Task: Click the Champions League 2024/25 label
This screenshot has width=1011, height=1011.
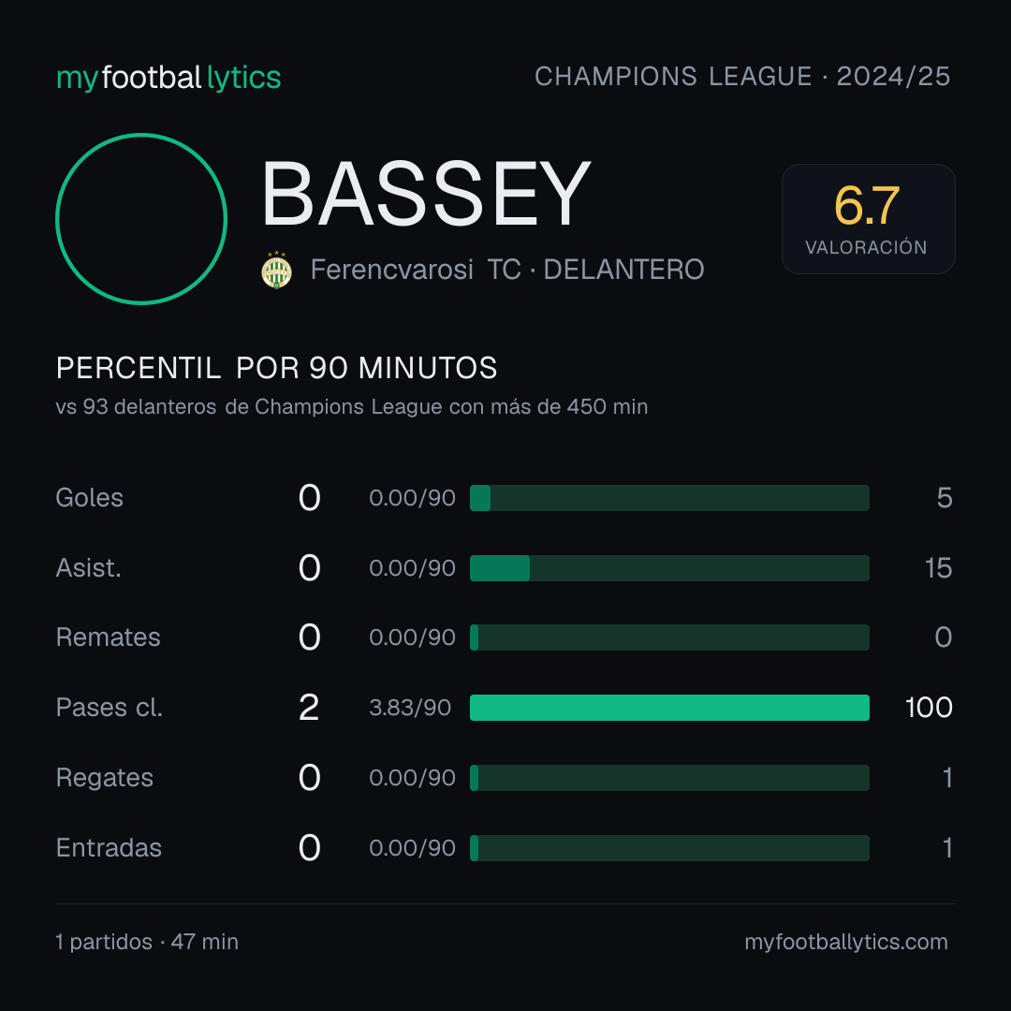Action: click(x=742, y=77)
